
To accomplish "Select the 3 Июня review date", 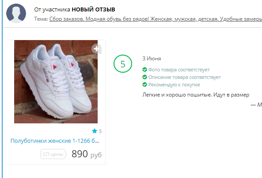I will pos(152,59).
